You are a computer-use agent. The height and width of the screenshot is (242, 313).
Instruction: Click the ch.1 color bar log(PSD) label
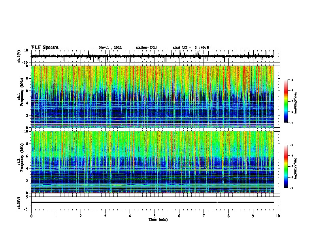[x=296, y=103]
